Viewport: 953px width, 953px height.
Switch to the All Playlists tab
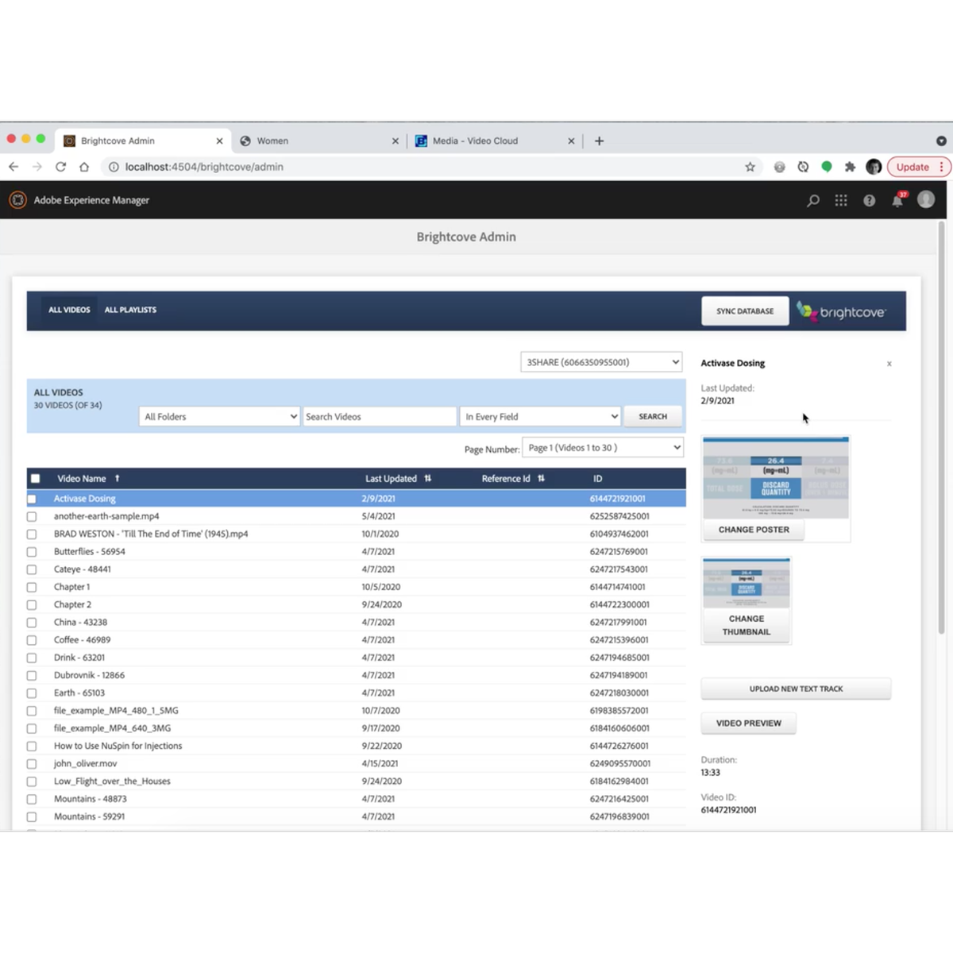(x=130, y=310)
